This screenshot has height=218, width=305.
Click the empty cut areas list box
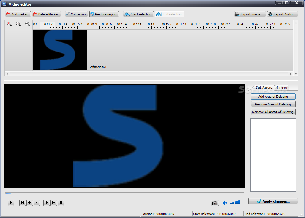[x=273, y=155]
